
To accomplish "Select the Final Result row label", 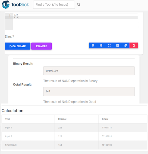I will tap(11, 145).
